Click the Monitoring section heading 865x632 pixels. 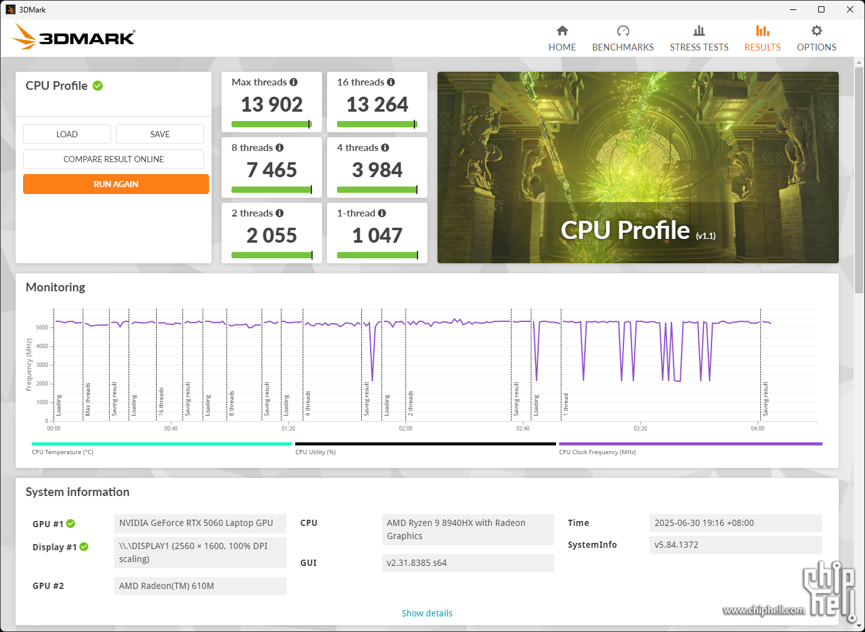[56, 287]
